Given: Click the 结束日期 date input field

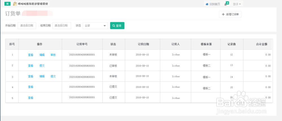Looking at the screenshot, I should click(x=61, y=25).
